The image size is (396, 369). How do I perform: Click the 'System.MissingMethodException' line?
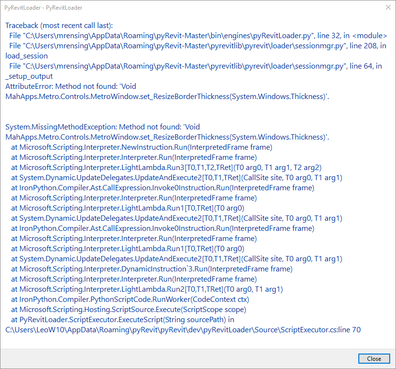102,127
